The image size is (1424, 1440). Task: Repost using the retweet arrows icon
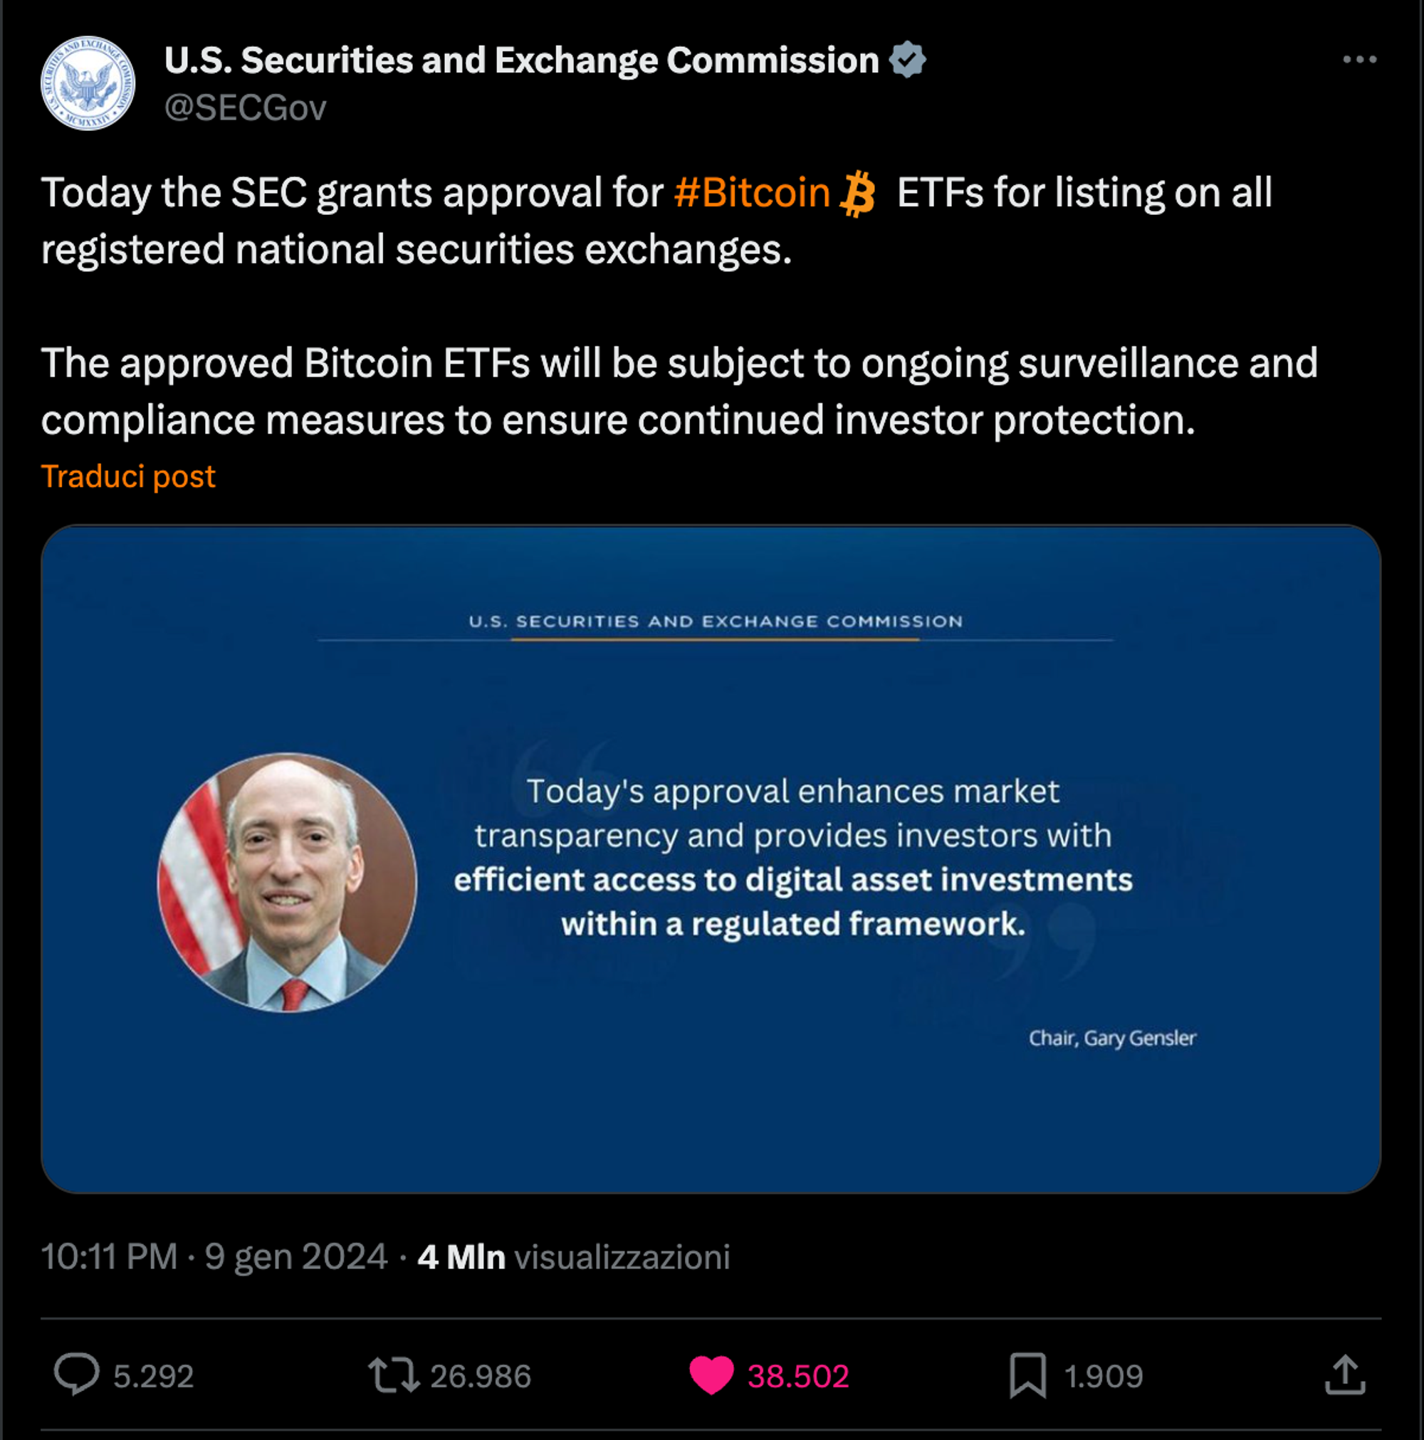pos(393,1375)
